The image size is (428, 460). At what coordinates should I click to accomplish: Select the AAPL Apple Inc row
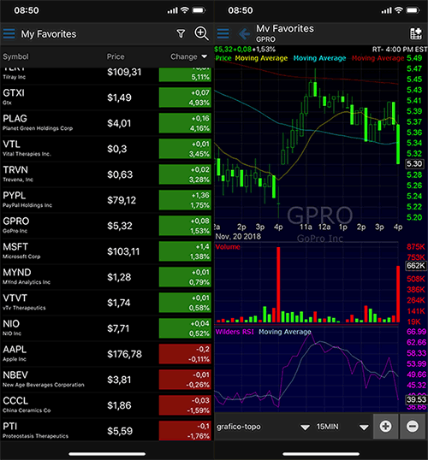pyautogui.click(x=107, y=354)
